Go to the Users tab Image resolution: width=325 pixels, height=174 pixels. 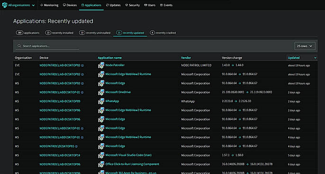(x=150, y=5)
